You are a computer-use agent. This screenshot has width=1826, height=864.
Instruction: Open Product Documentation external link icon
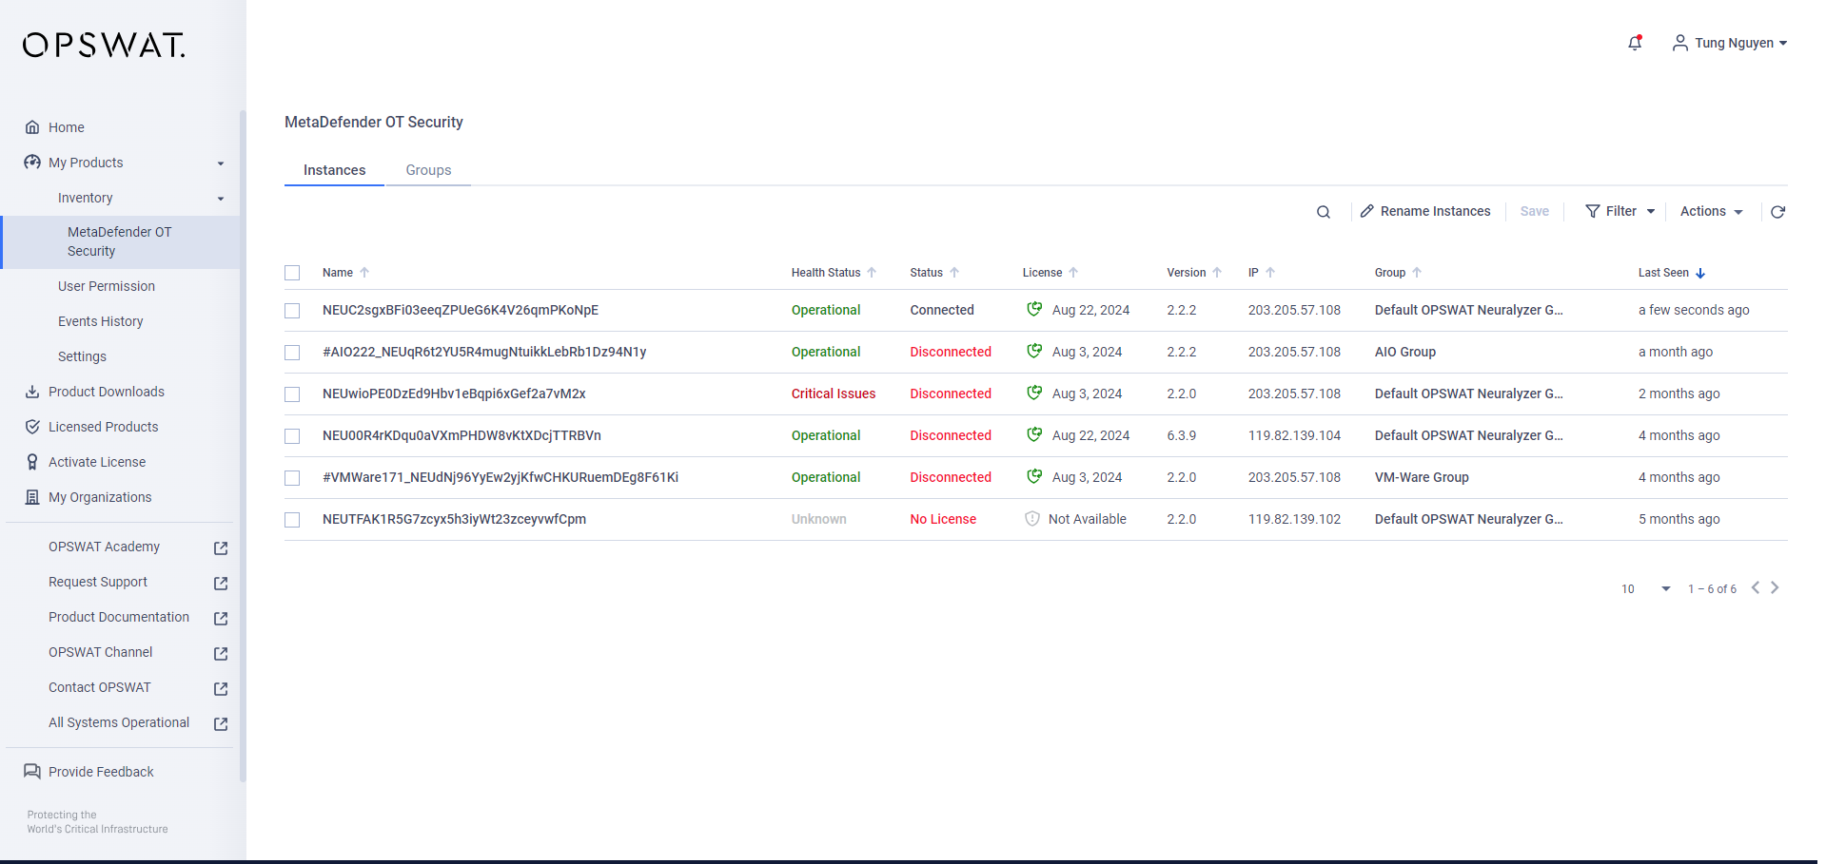[x=221, y=619]
